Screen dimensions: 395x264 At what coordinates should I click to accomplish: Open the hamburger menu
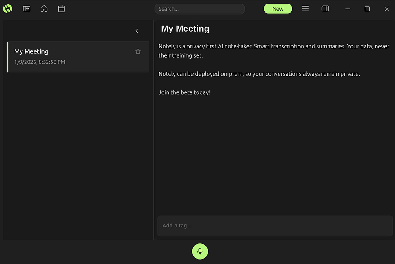coord(305,9)
